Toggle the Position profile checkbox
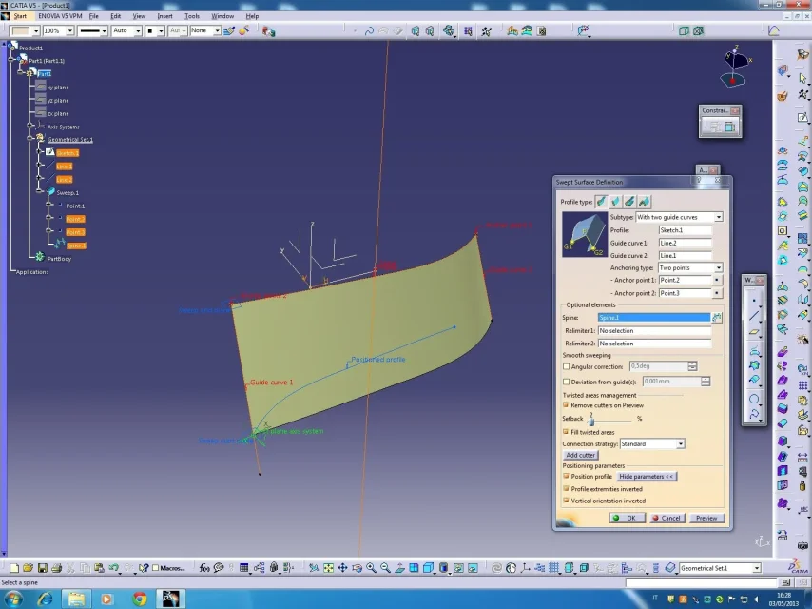Screen dimensions: 812x609 pyautogui.click(x=567, y=476)
